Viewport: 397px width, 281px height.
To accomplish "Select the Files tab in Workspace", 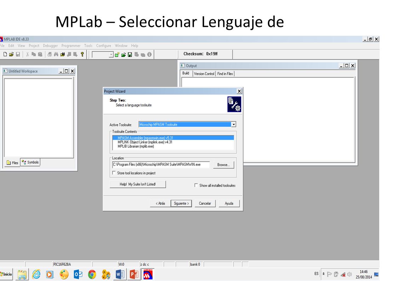I will point(12,163).
